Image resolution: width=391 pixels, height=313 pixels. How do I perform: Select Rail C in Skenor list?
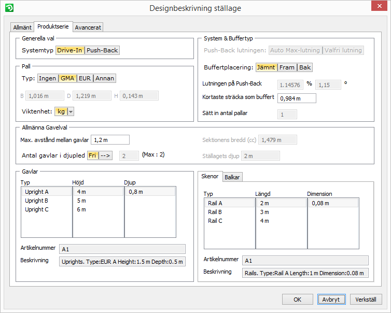(x=230, y=221)
